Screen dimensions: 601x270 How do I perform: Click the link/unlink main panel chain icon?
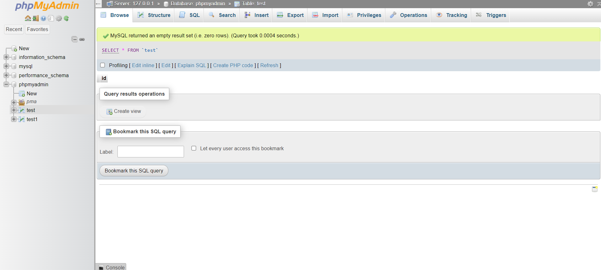[x=82, y=39]
